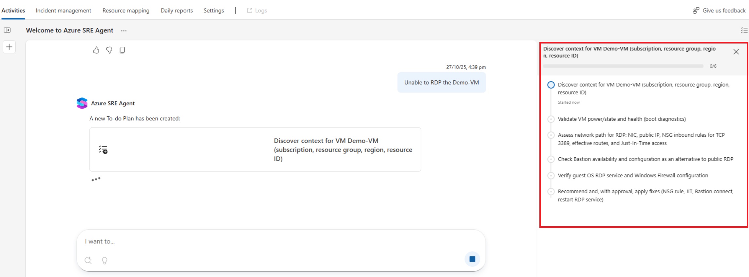Toggle the sidebar panel icon
Image resolution: width=749 pixels, height=277 pixels.
7,30
